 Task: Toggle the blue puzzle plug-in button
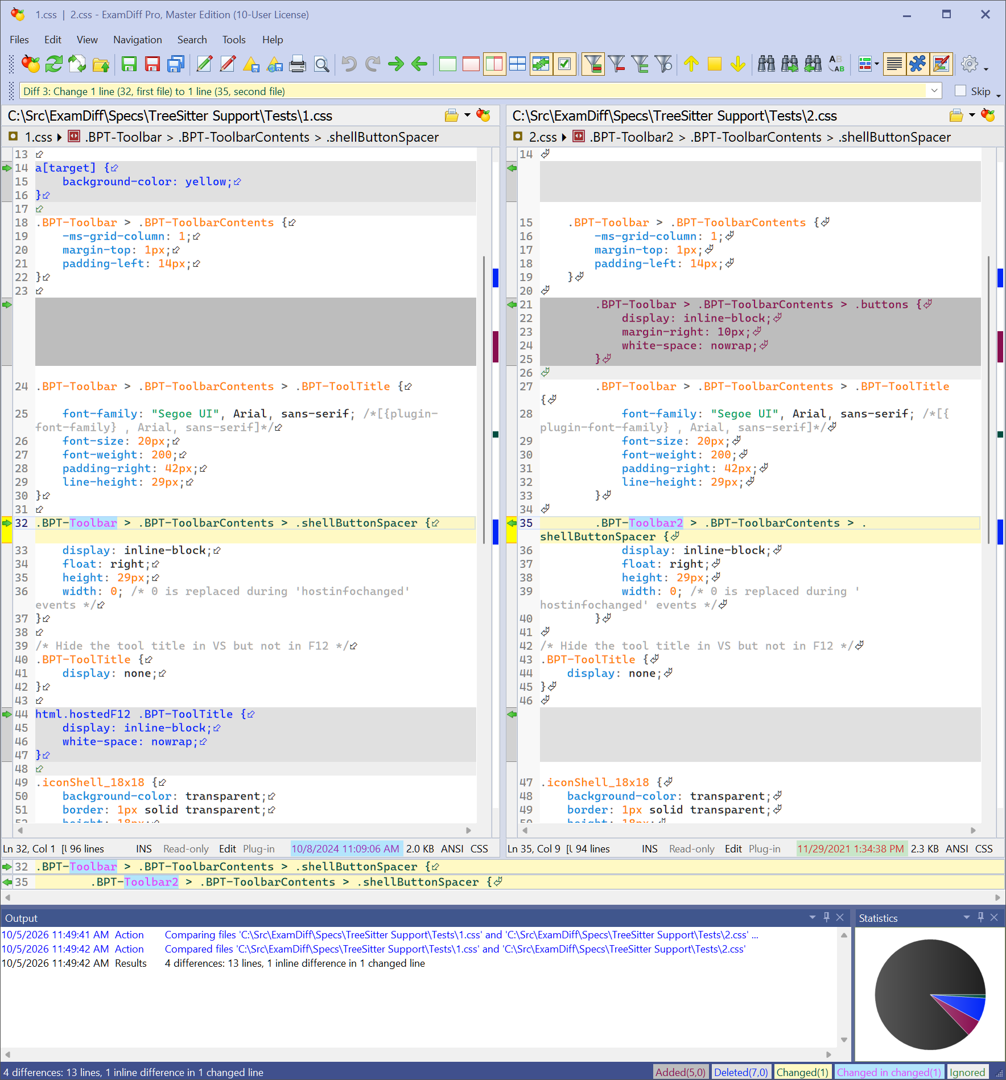point(918,64)
